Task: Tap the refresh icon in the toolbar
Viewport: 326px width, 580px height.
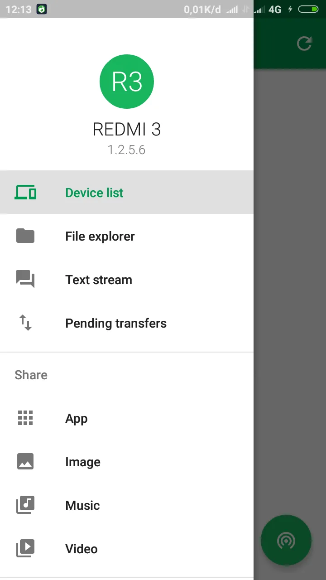Action: coord(304,43)
